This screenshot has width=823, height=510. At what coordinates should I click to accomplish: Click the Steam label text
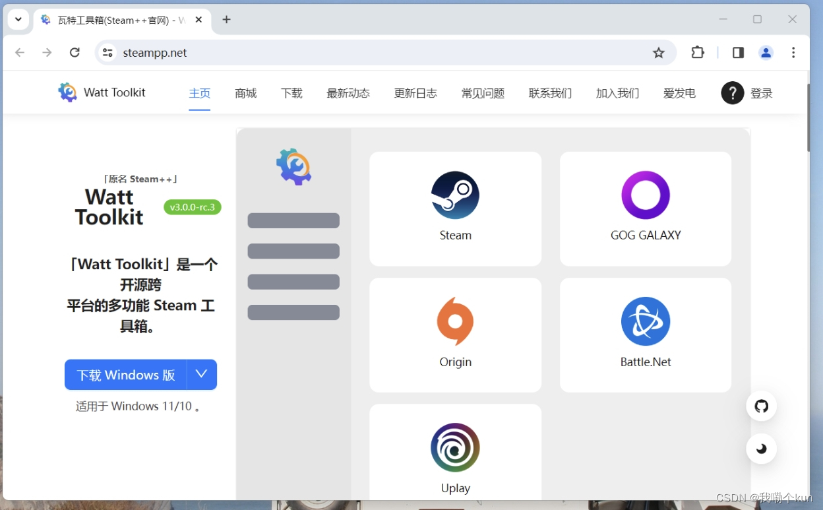point(455,236)
